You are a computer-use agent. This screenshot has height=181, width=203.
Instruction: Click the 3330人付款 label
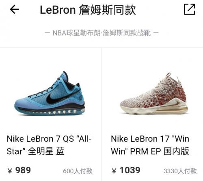pos(180,171)
